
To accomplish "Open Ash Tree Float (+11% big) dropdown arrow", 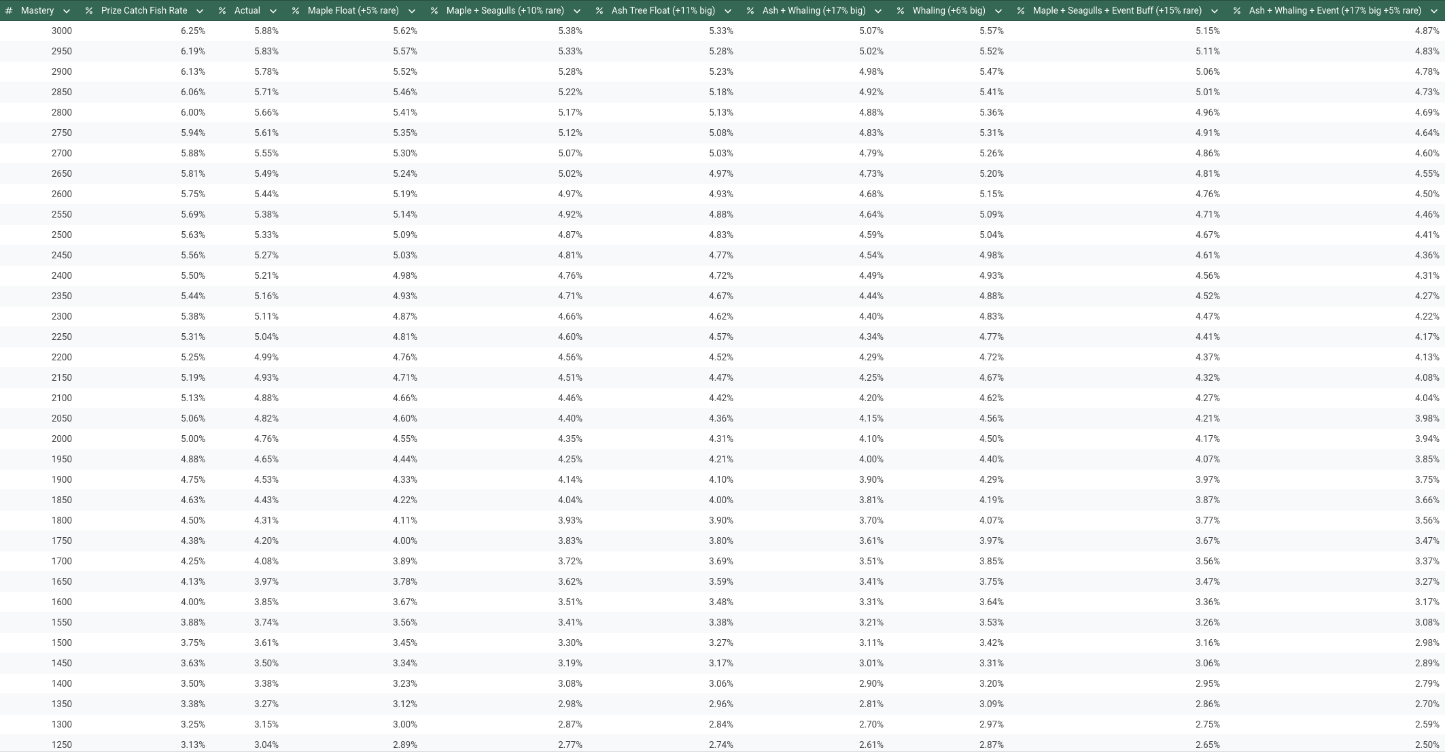I will pos(728,11).
